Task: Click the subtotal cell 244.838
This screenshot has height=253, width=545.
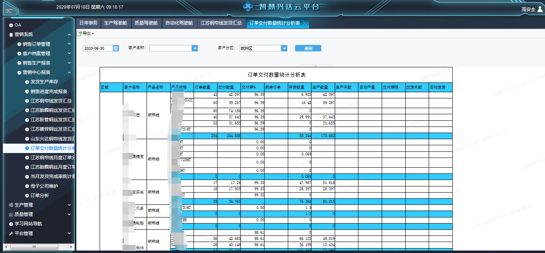Action: pyautogui.click(x=229, y=135)
